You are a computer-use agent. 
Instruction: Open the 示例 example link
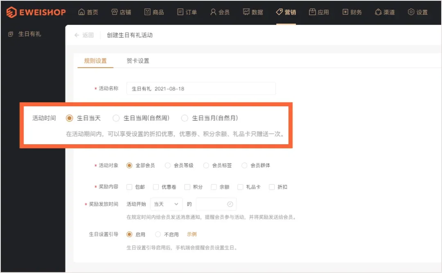click(x=192, y=234)
